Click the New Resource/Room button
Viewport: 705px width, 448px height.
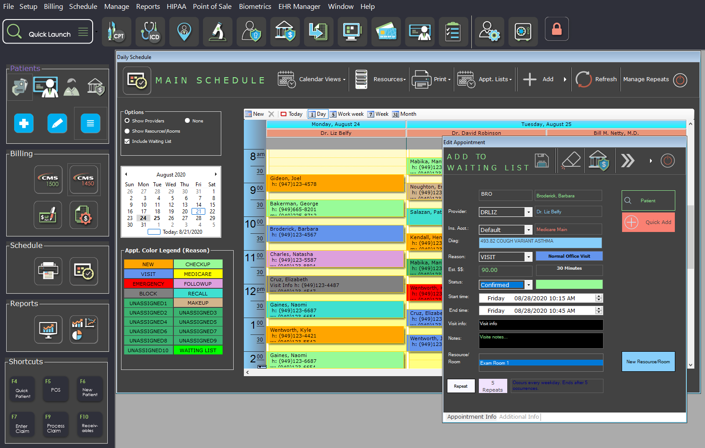pyautogui.click(x=648, y=362)
